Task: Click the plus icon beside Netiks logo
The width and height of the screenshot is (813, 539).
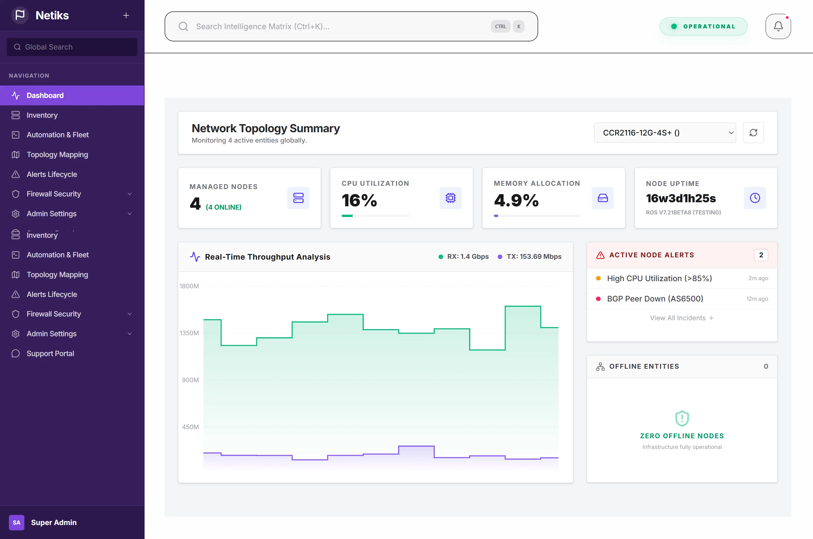Action: [x=126, y=15]
